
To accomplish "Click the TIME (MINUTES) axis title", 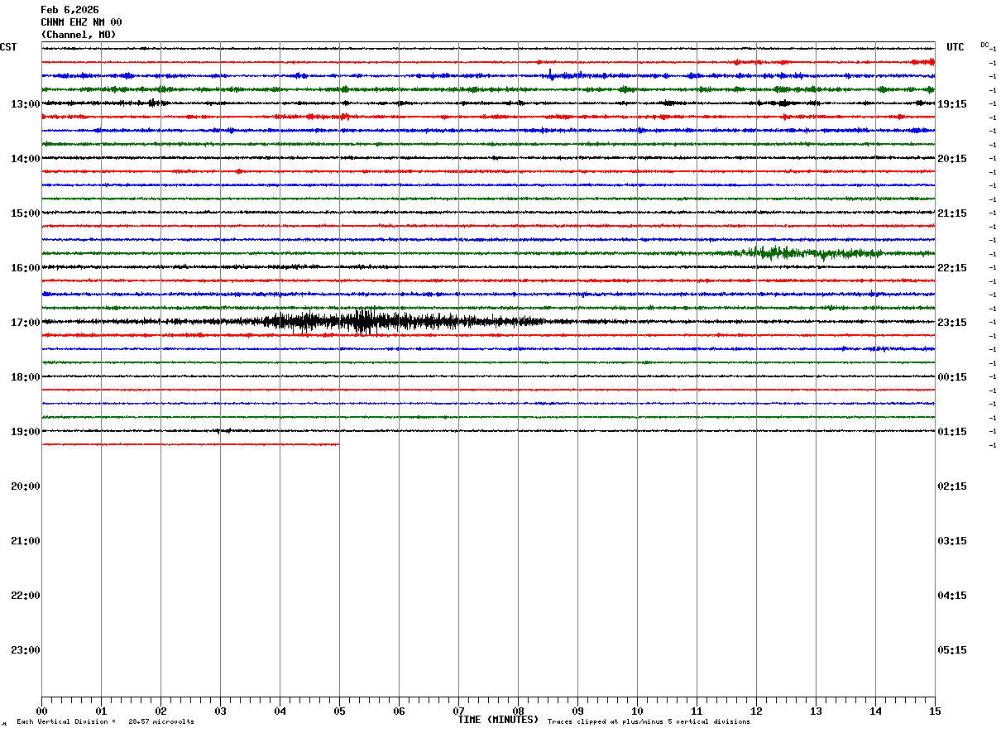I will pos(498,720).
